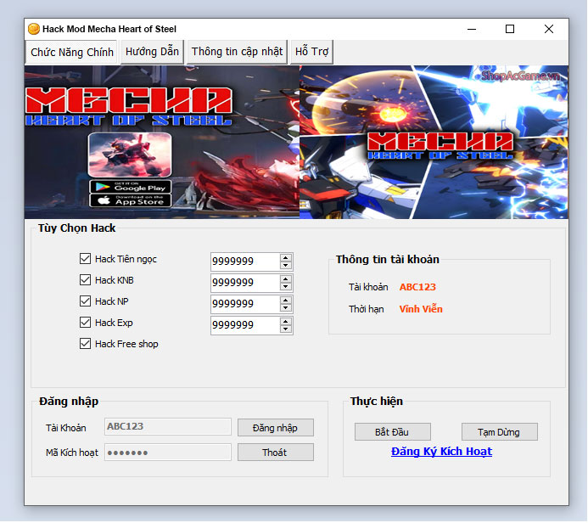Click the Hack Tiên ngọc label text

126,259
